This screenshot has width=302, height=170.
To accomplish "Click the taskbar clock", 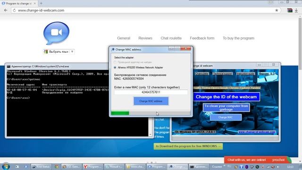I will [290, 167].
